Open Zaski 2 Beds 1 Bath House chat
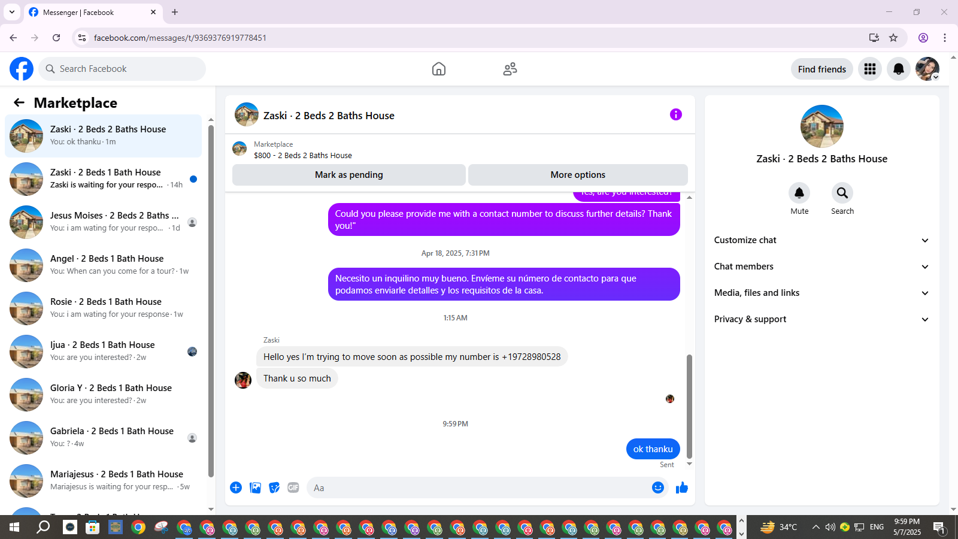958x539 pixels. coord(104,179)
